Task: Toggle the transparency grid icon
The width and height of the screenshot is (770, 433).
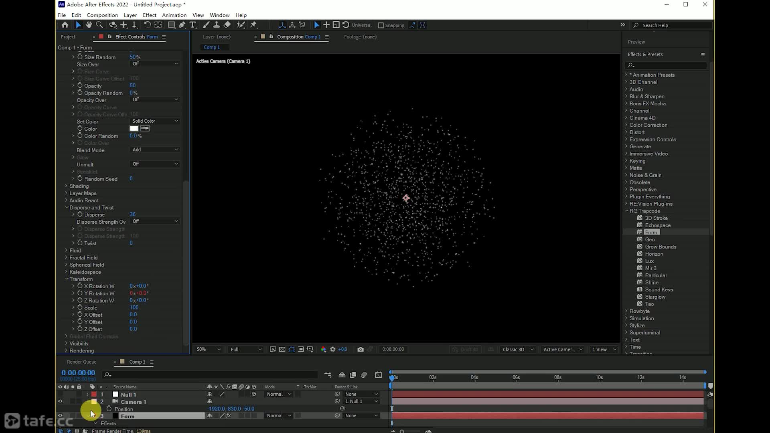Action: pyautogui.click(x=282, y=349)
